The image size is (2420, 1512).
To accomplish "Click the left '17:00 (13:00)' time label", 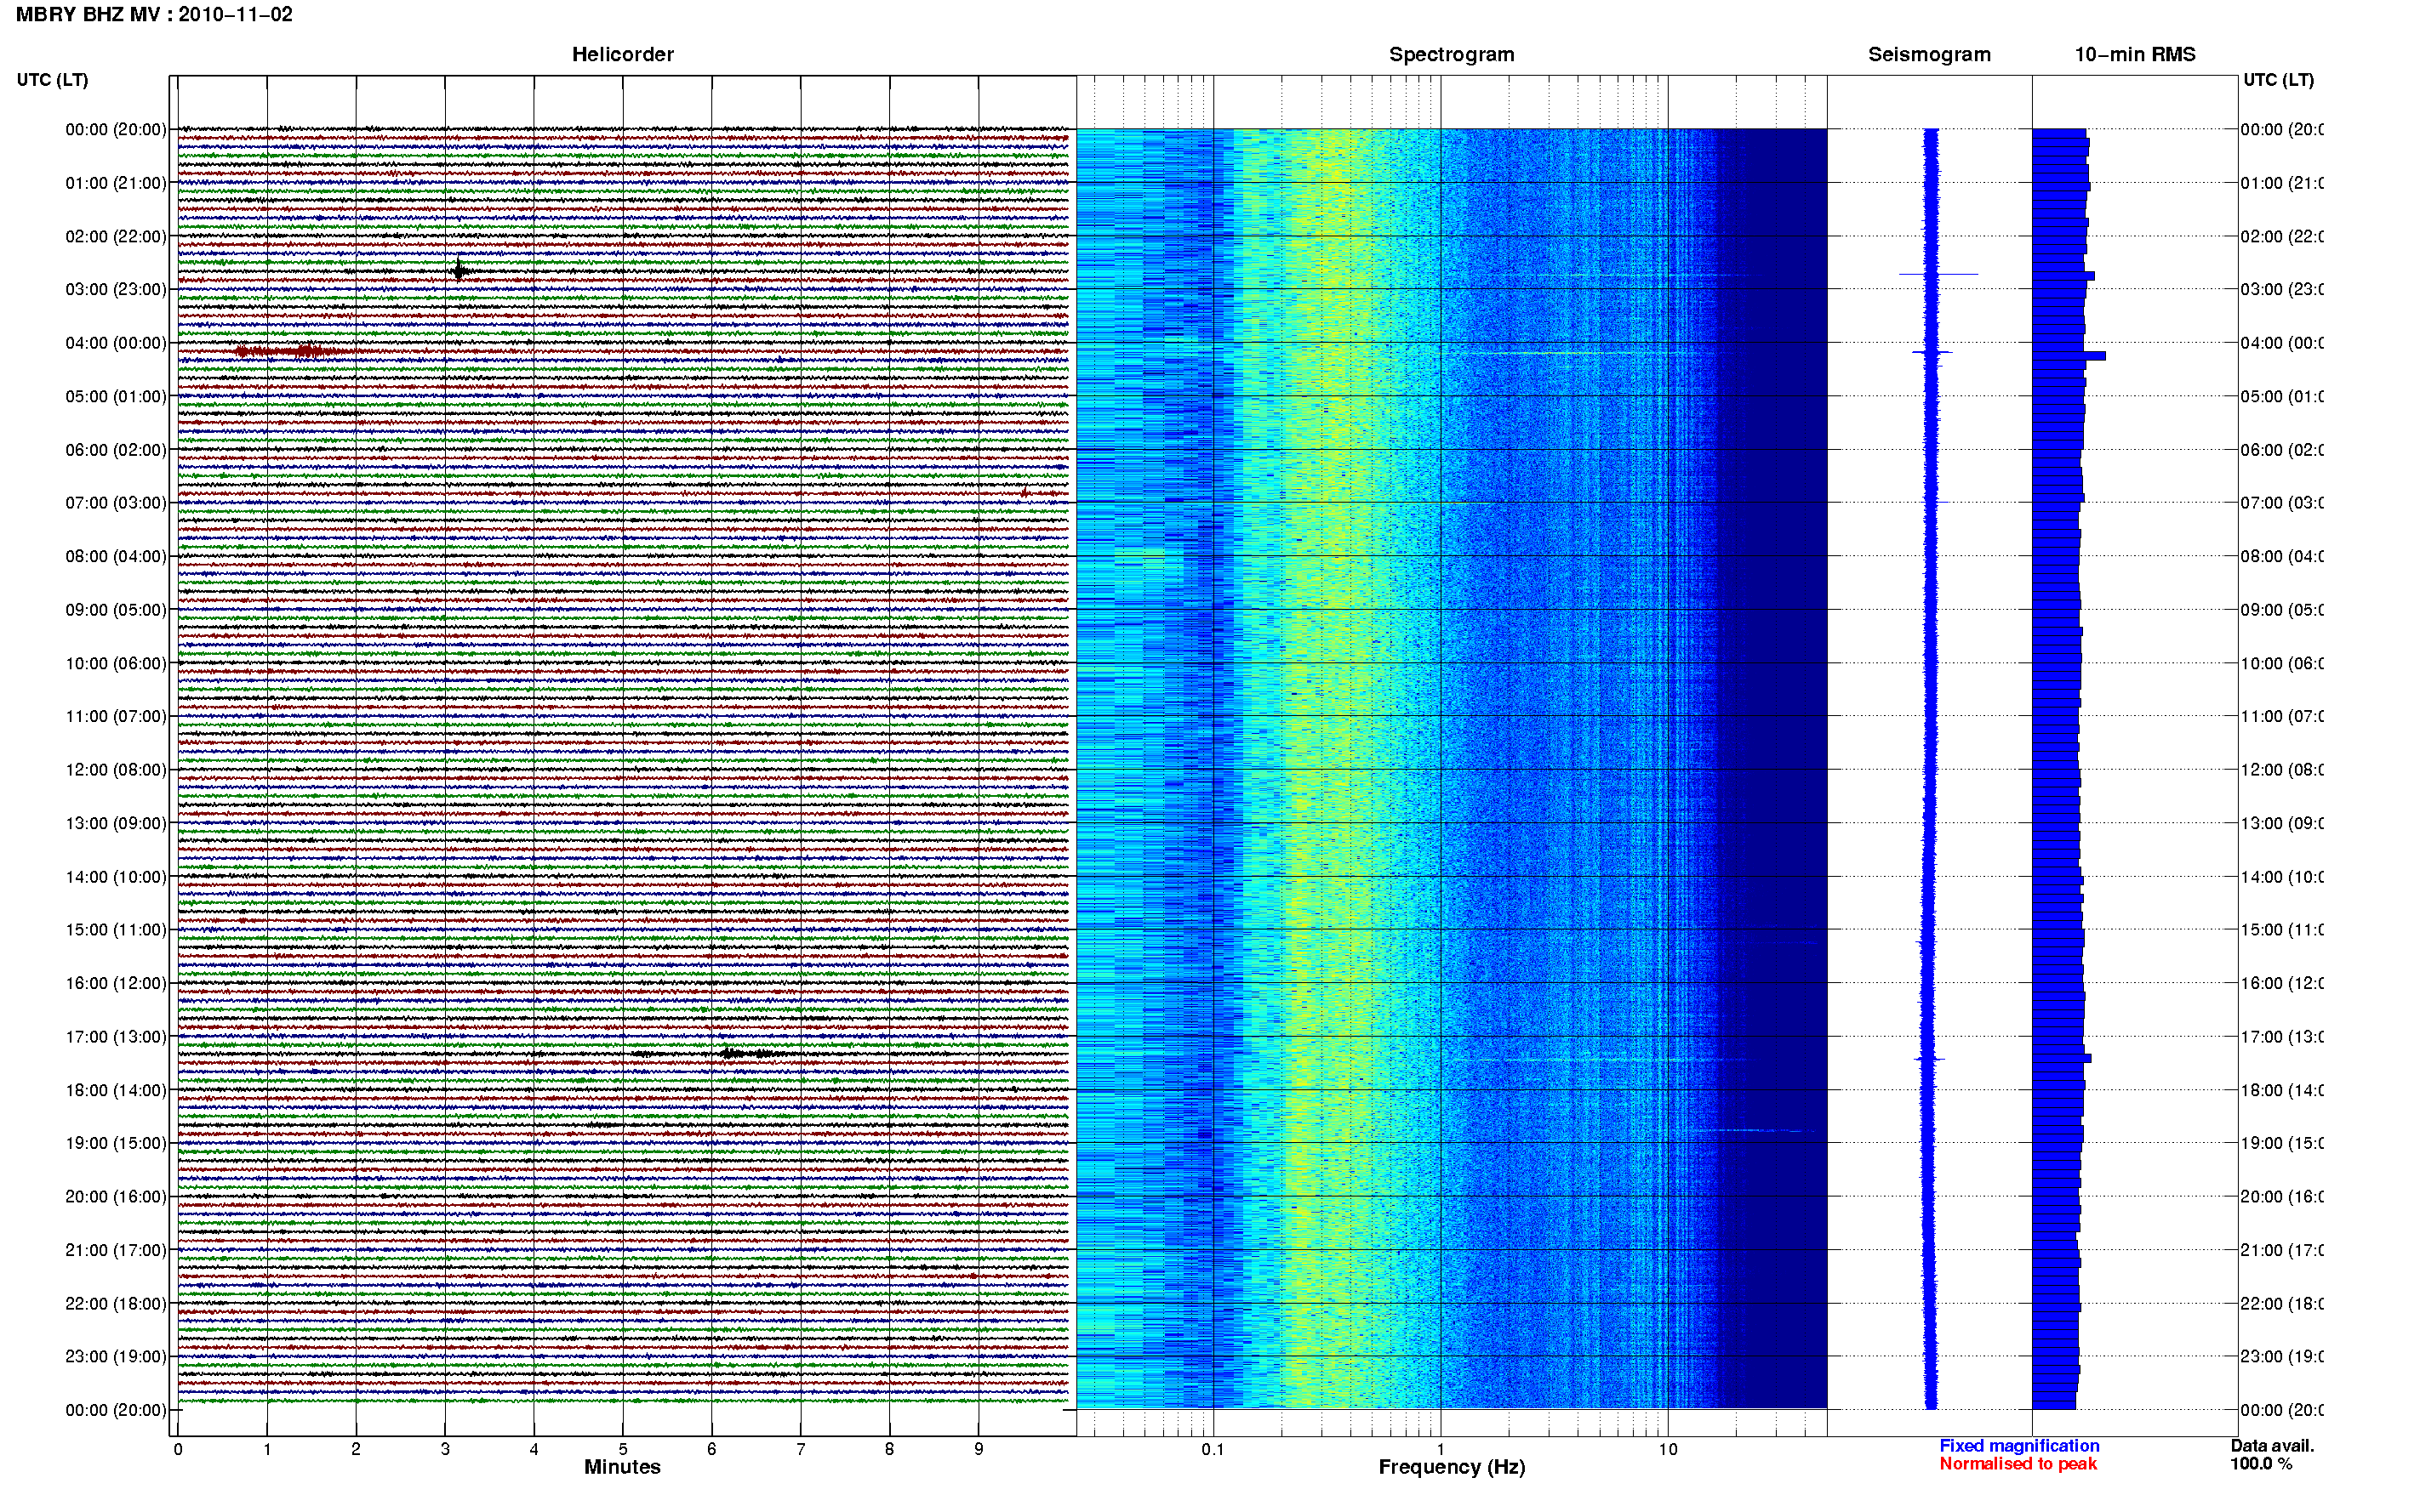I will [116, 1037].
